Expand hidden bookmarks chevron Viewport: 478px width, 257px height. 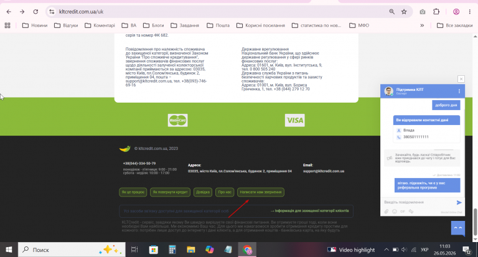coord(422,26)
